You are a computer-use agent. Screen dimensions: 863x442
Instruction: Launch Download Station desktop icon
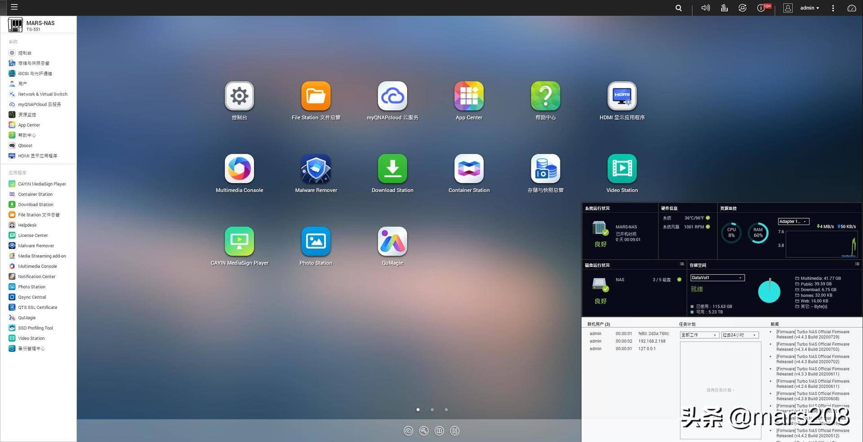392,169
